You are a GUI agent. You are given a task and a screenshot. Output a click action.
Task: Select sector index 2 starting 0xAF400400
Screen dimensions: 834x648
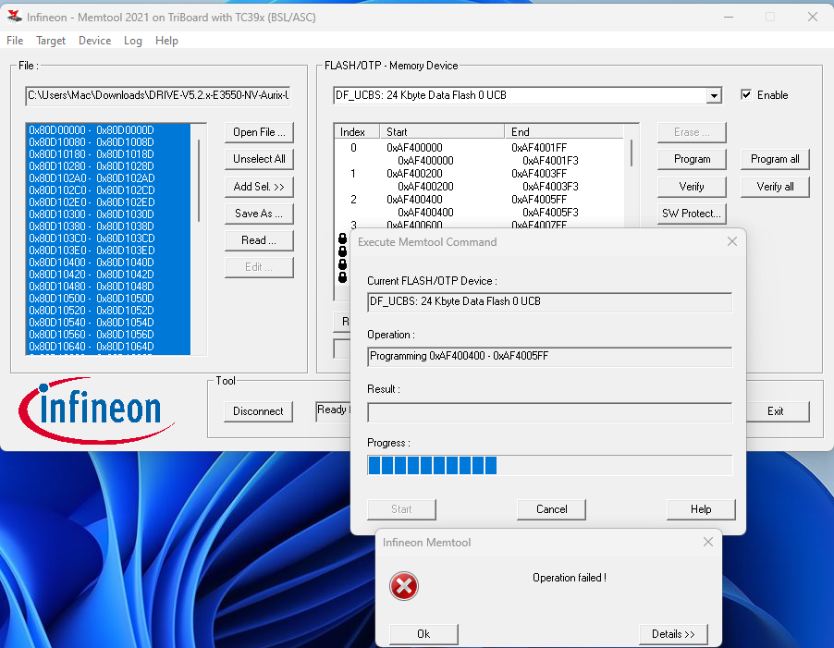point(479,200)
